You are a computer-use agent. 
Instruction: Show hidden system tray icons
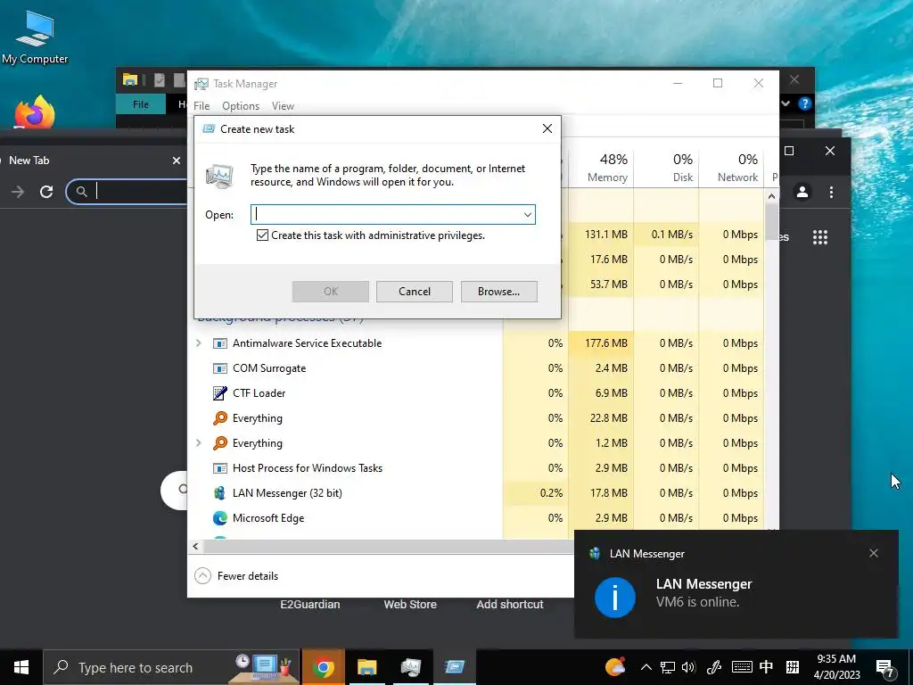point(646,667)
